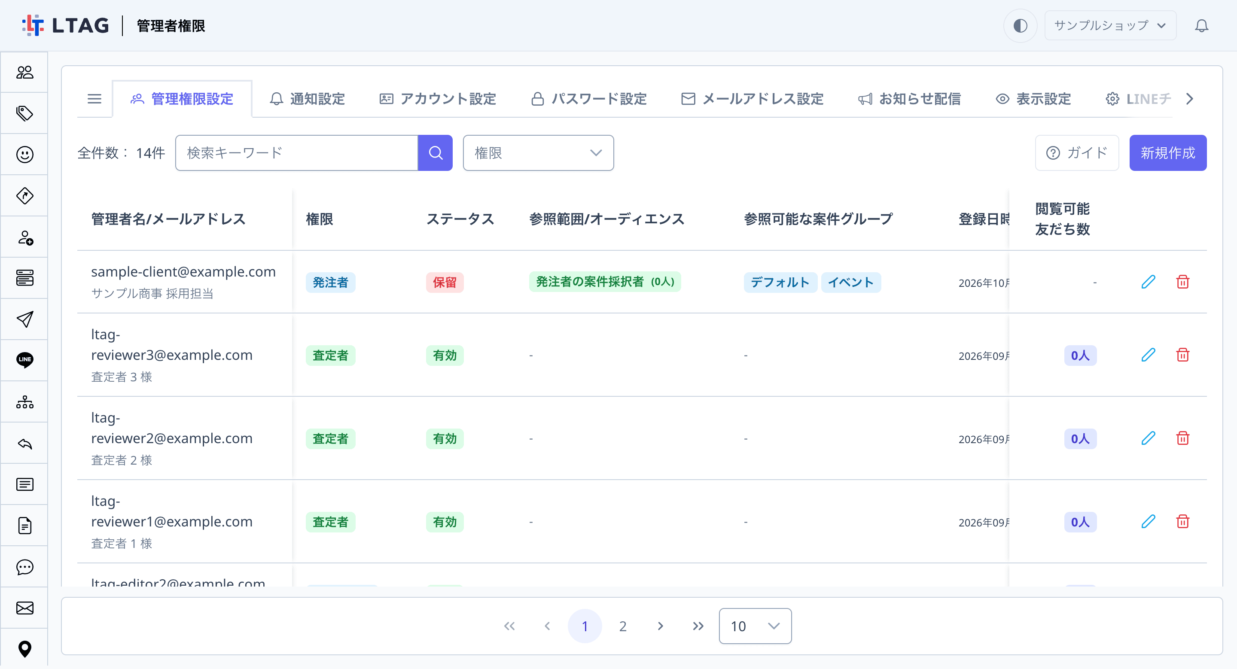1237x669 pixels.
Task: Click the LTAG logo
Action: (65, 25)
